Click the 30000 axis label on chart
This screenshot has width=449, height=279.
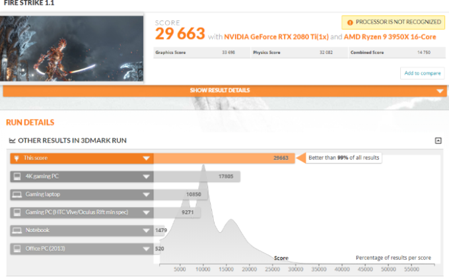[x=296, y=269]
